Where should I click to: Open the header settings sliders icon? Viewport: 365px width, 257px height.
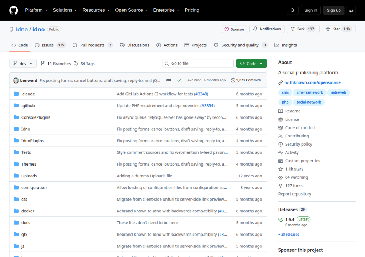click(x=351, y=10)
